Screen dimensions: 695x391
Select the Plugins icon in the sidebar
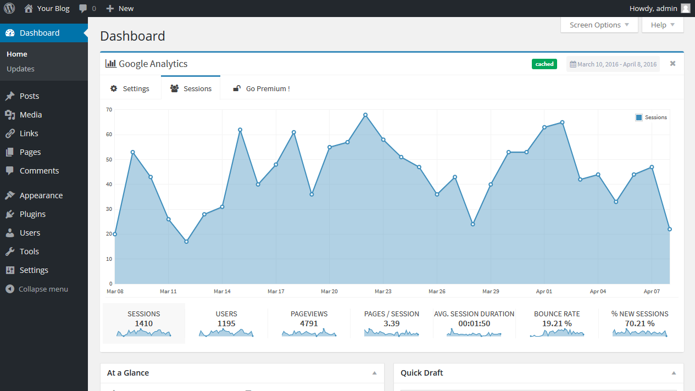tap(11, 214)
